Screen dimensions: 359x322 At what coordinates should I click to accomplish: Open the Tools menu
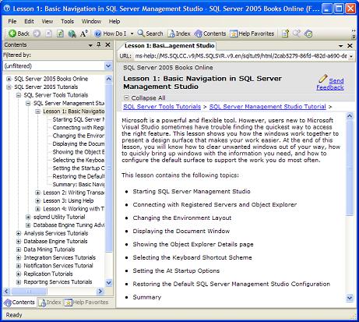67,21
